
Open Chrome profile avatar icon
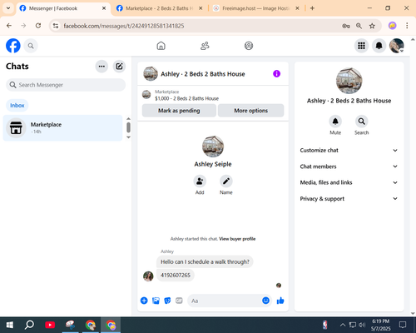(x=392, y=26)
